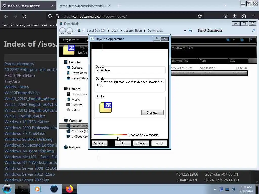Click Cancel in the Appearance dialog
259x194 pixels.
141,143
